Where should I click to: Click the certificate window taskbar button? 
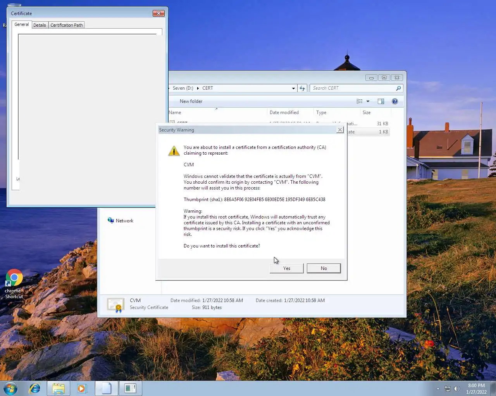130,388
